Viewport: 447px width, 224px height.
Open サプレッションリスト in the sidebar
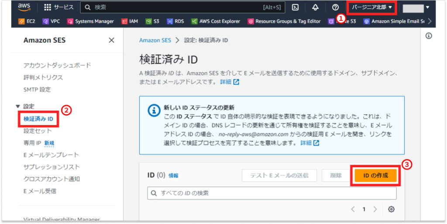52,167
